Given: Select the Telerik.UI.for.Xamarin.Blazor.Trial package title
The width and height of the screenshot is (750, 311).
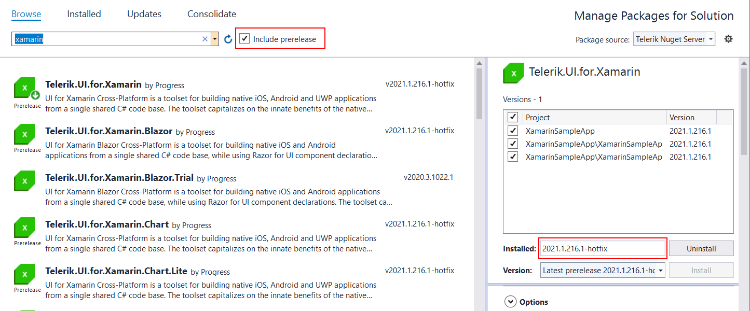Looking at the screenshot, I should [119, 178].
